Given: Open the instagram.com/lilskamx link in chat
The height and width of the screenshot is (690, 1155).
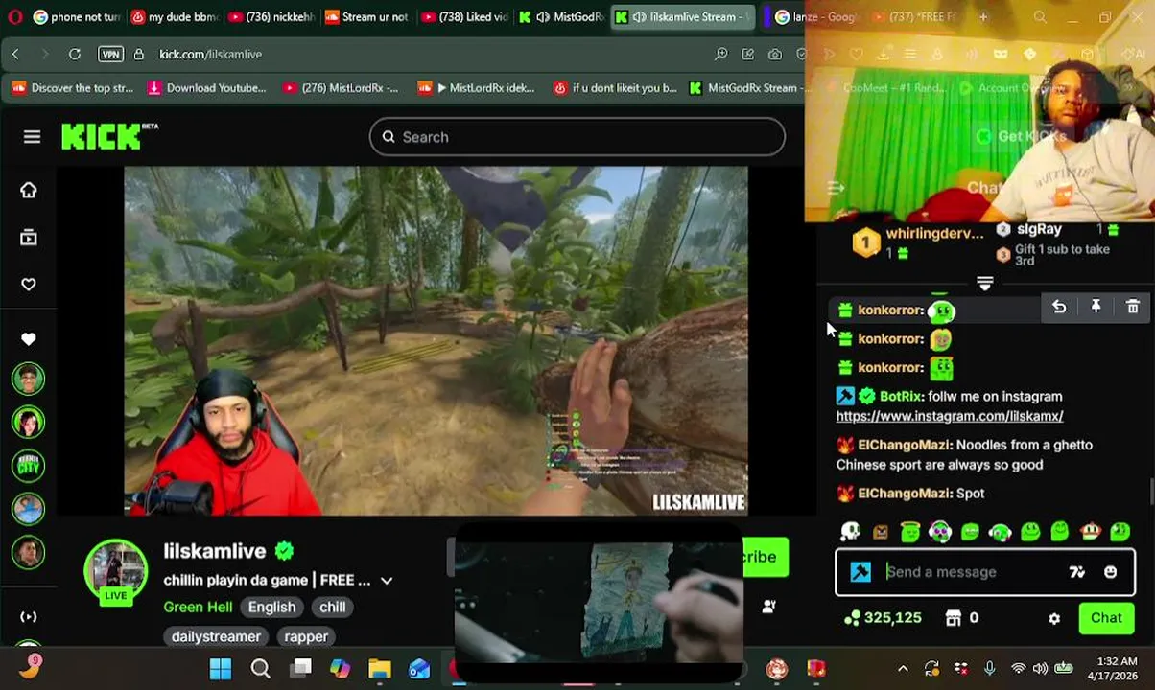Looking at the screenshot, I should pos(950,416).
